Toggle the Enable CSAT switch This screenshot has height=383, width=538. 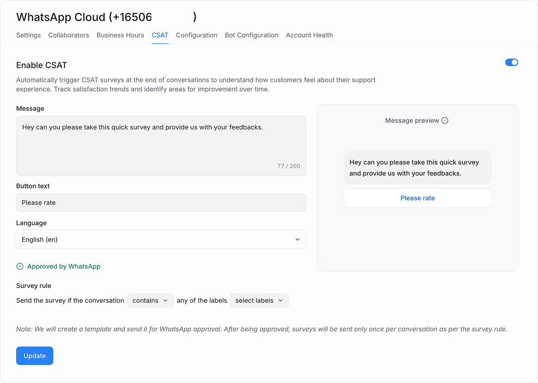click(x=511, y=62)
